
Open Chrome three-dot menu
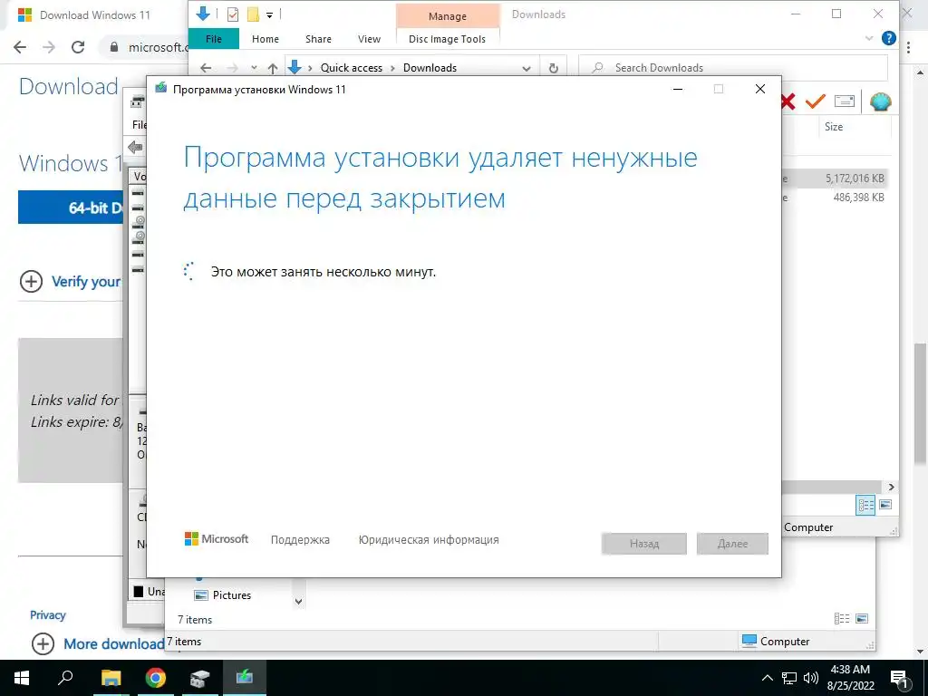pyautogui.click(x=908, y=47)
